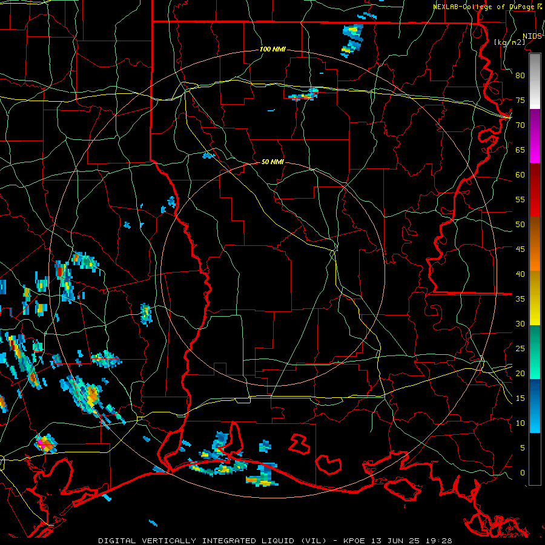Viewport: 545px width, 545px height.
Task: Select the 5 value on the color scale
Action: (x=523, y=448)
